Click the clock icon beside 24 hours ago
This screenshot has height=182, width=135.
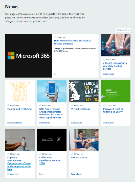[72, 154]
